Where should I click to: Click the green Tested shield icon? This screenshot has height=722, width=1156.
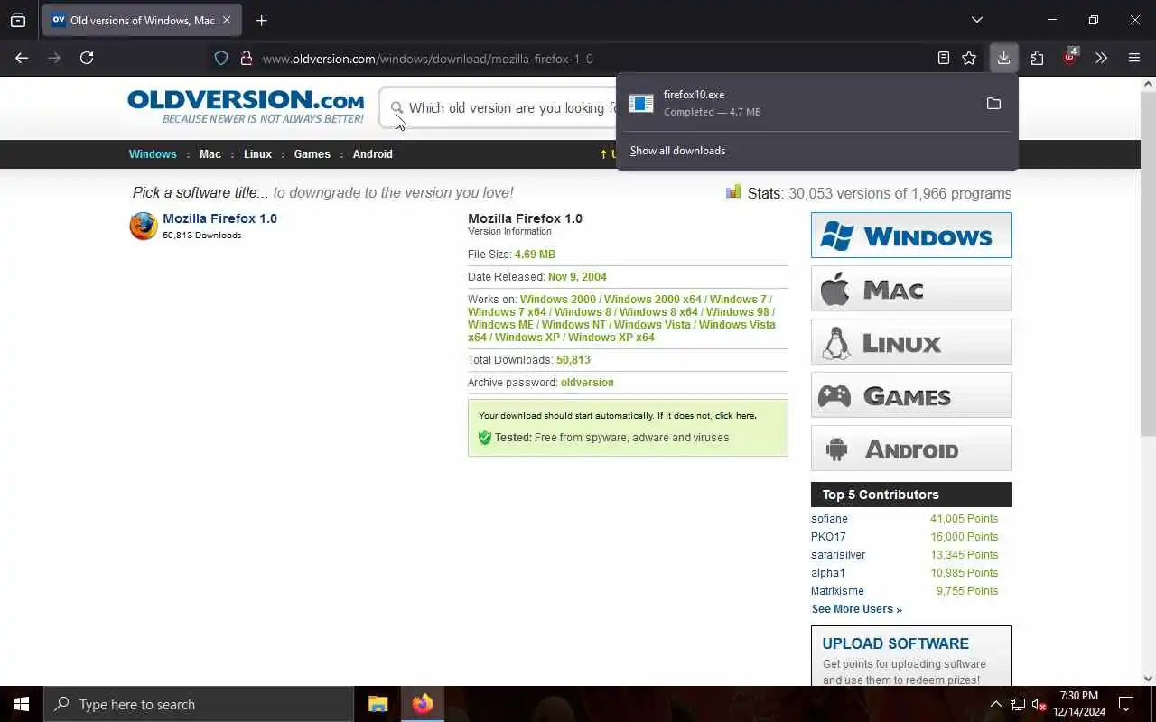point(485,438)
